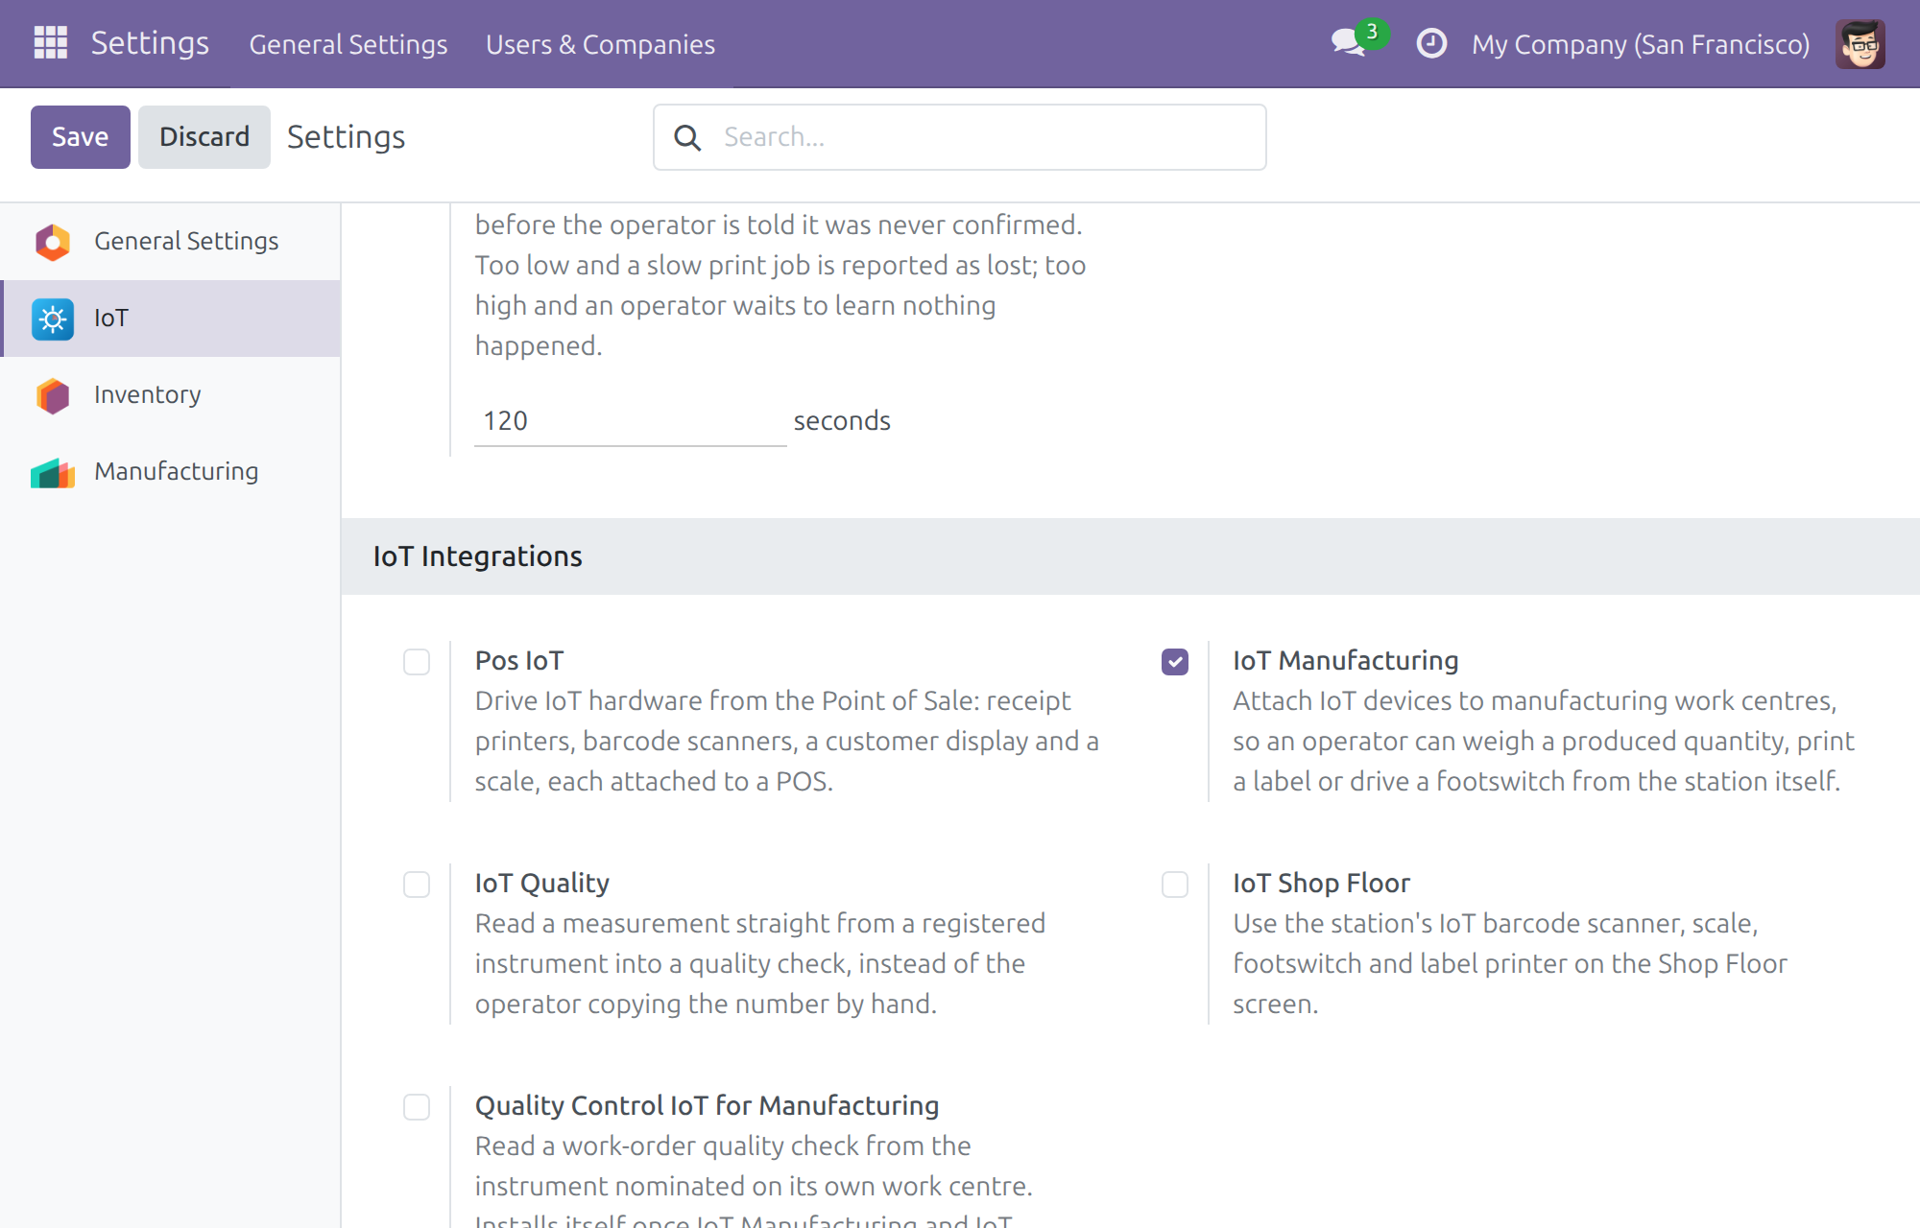Click the Settings app title in navbar
The height and width of the screenshot is (1228, 1920).
pos(150,43)
